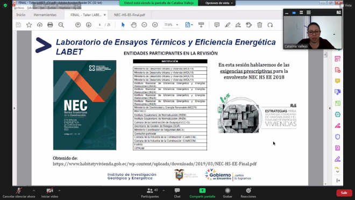Switch to FINAL - Taller LABE document tab
Screen dimensions: 355x200
86,15
